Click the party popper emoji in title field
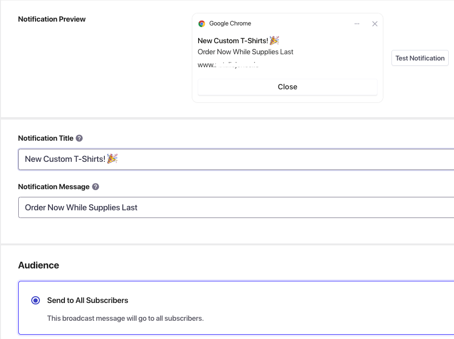 point(112,158)
